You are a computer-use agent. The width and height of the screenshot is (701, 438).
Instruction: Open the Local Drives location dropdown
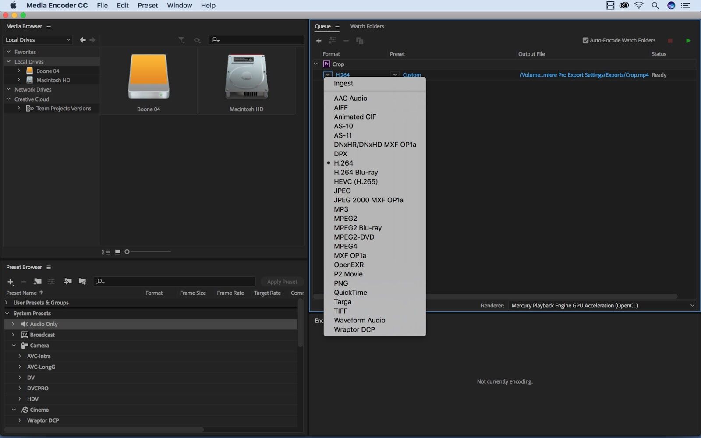click(38, 40)
